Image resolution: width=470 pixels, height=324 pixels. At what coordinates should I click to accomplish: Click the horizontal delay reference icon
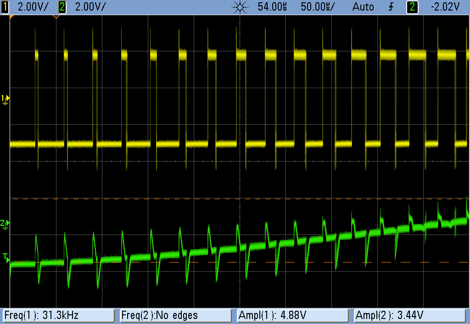click(x=240, y=7)
